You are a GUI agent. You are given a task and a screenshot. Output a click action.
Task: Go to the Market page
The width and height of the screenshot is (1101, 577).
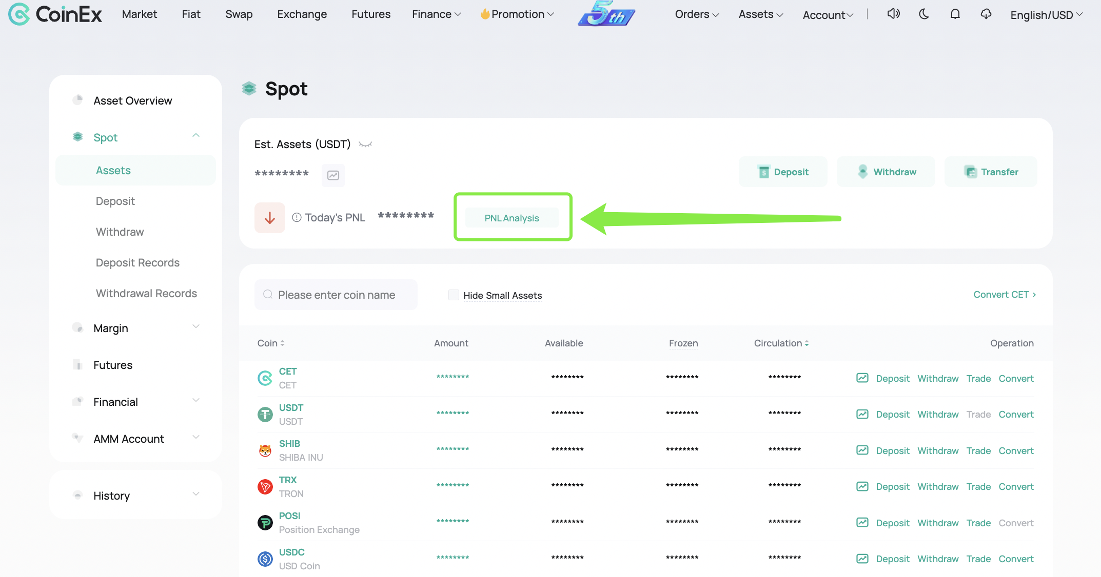(x=140, y=14)
